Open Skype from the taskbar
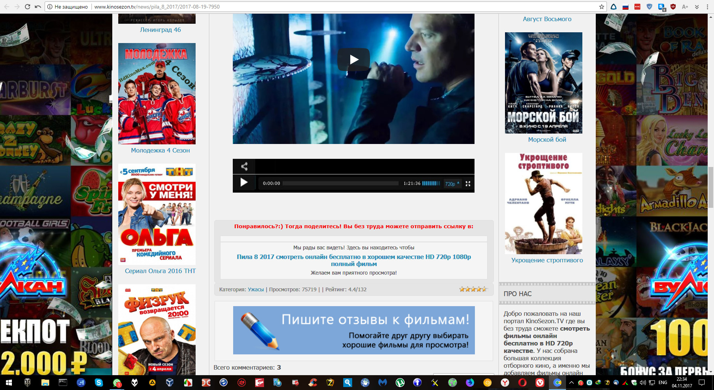This screenshot has height=390, width=714. tap(99, 383)
